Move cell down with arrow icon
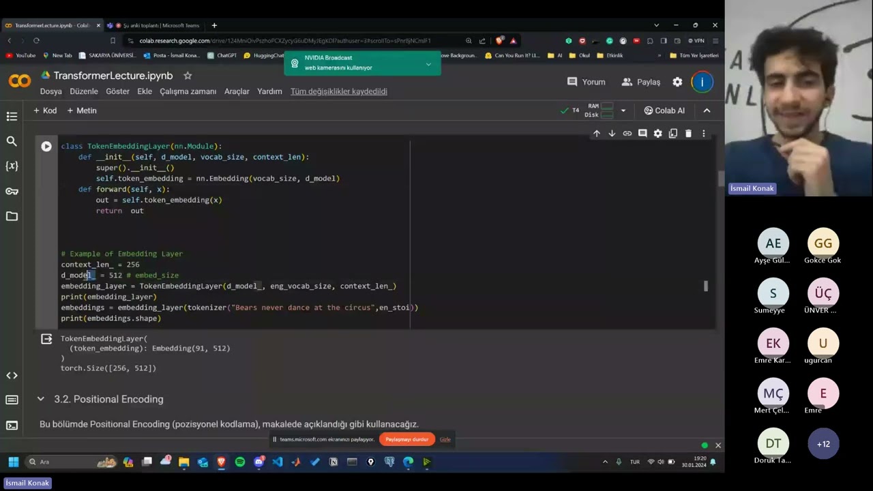 [612, 134]
